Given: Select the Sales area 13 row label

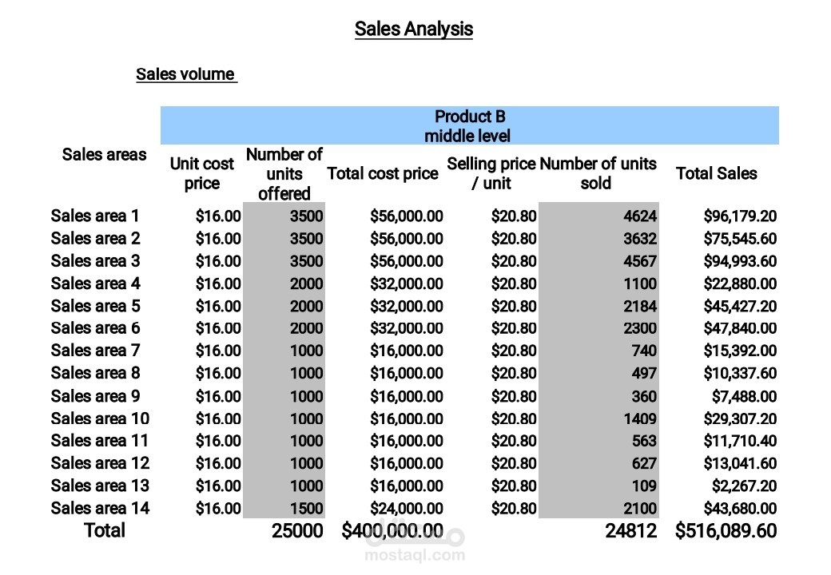Looking at the screenshot, I should coord(100,486).
